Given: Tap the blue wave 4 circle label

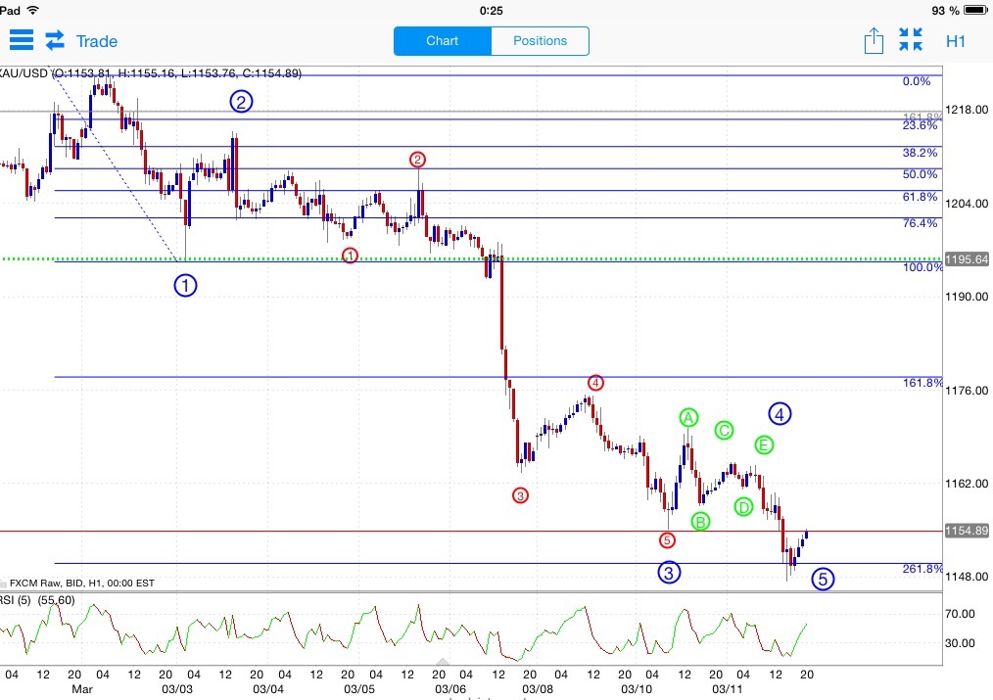Looking at the screenshot, I should tap(780, 414).
